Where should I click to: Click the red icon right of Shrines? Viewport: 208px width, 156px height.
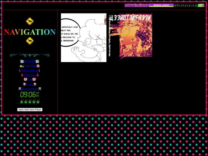coord(37,75)
